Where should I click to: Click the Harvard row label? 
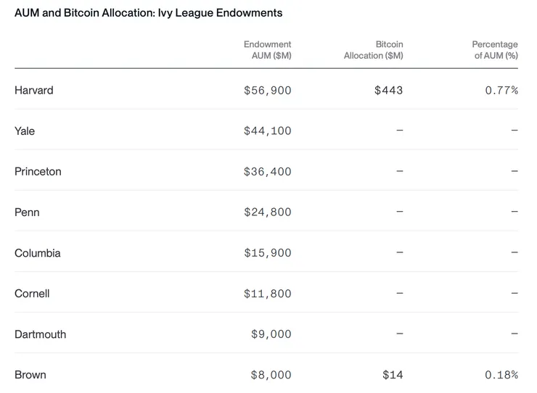click(34, 91)
